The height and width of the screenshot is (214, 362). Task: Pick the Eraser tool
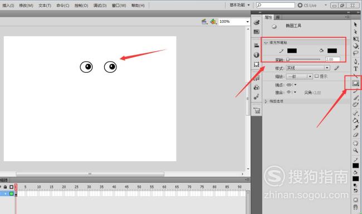coord(355,135)
